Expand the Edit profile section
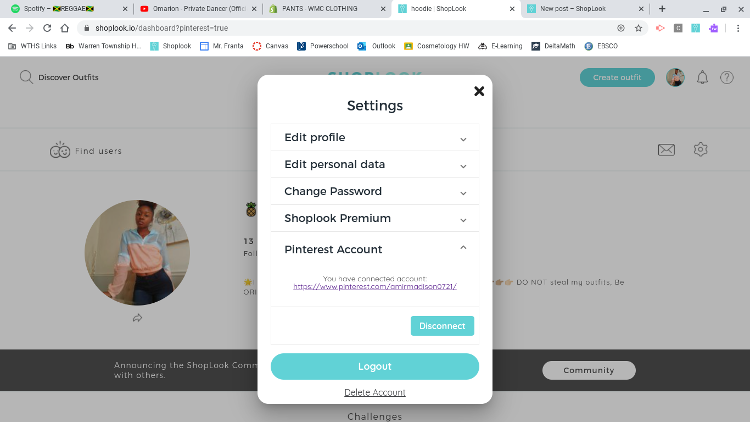This screenshot has width=750, height=422. (x=375, y=137)
